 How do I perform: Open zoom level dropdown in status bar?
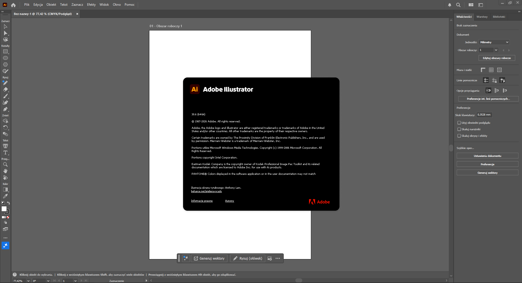tap(28, 281)
